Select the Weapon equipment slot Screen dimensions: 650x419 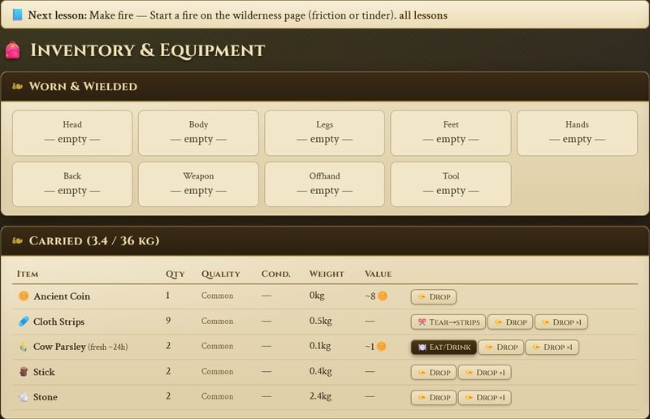198,184
